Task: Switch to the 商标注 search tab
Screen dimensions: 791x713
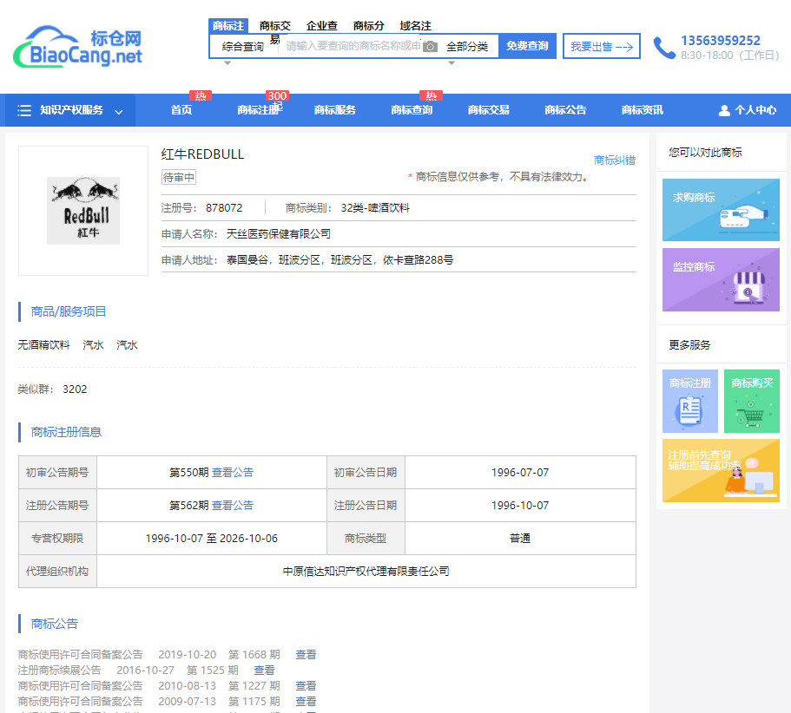Action: [x=228, y=26]
